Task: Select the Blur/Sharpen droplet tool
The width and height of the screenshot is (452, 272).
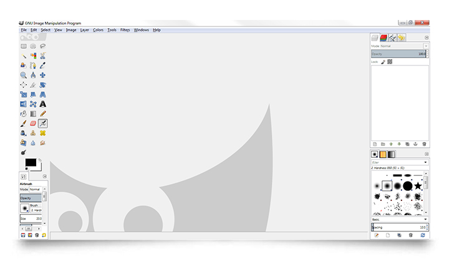Action: [33, 143]
